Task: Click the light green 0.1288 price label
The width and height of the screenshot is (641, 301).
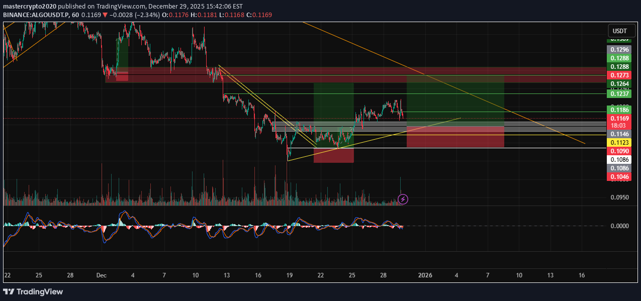Action: click(x=619, y=58)
